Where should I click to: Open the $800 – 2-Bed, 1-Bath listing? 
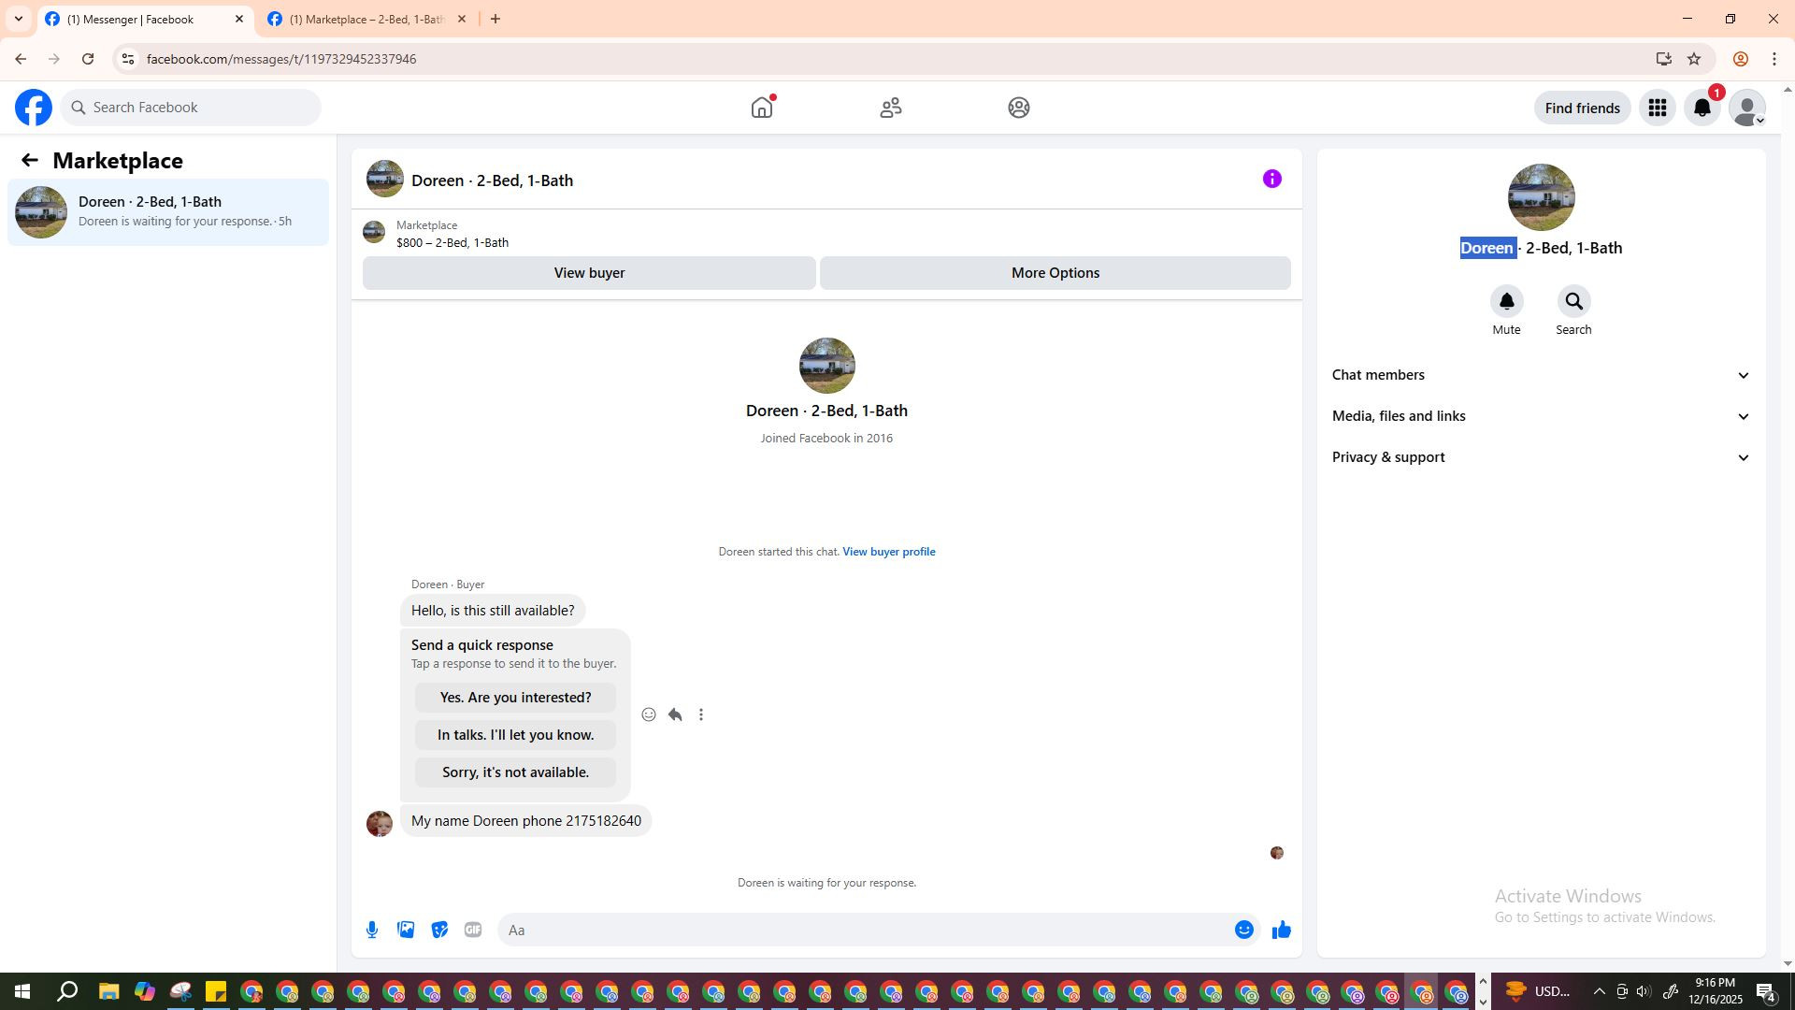point(452,243)
